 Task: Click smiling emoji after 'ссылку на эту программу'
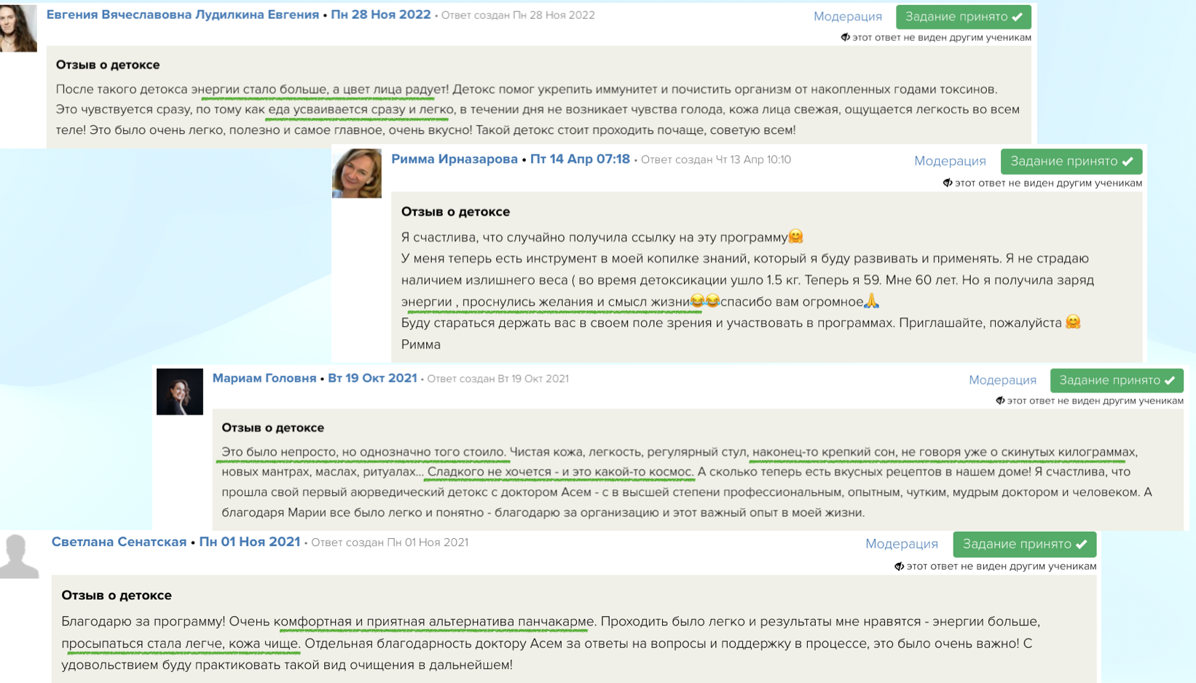[796, 237]
